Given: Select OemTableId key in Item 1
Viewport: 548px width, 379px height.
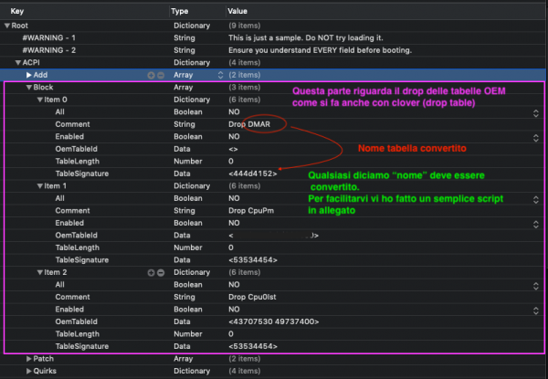Looking at the screenshot, I should pos(76,236).
